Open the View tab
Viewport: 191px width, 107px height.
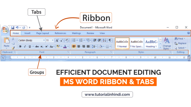click(x=102, y=33)
